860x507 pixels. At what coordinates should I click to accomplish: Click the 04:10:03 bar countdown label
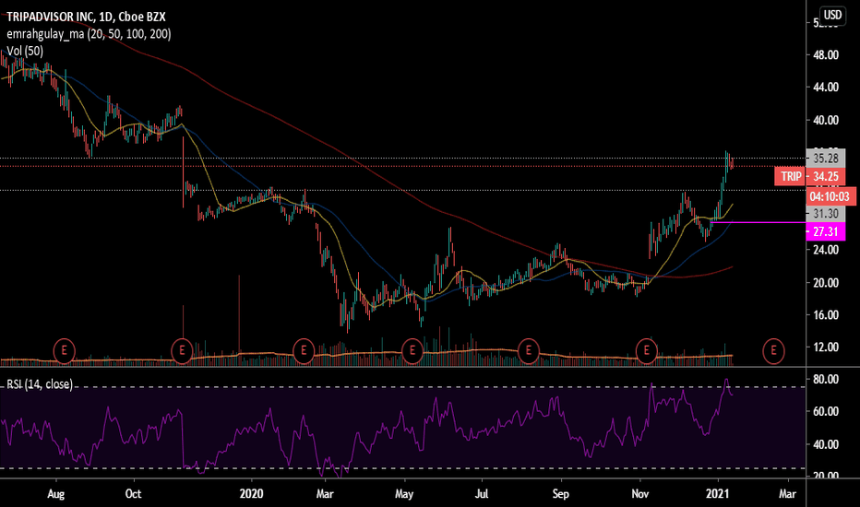click(x=830, y=196)
